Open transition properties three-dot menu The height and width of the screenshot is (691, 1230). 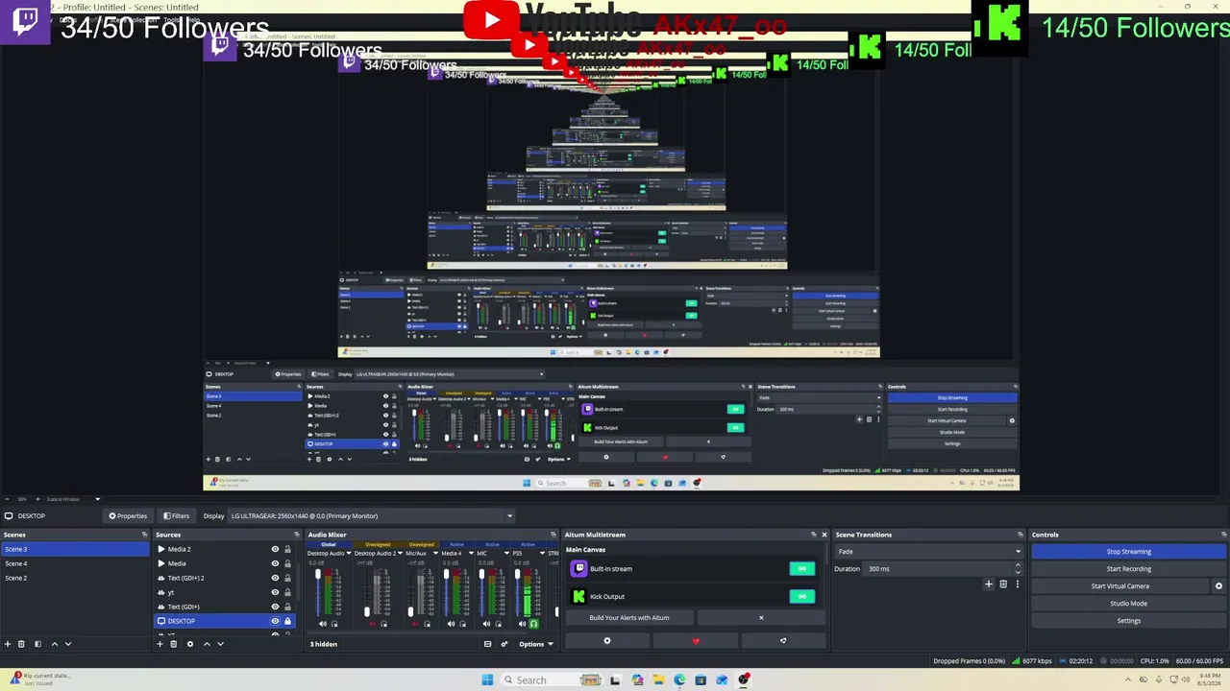pos(1017,584)
